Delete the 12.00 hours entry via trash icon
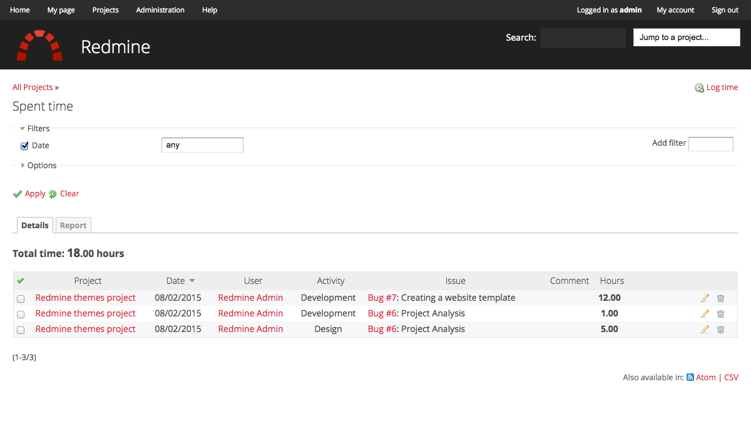Viewport: 751px width, 429px height. tap(720, 298)
